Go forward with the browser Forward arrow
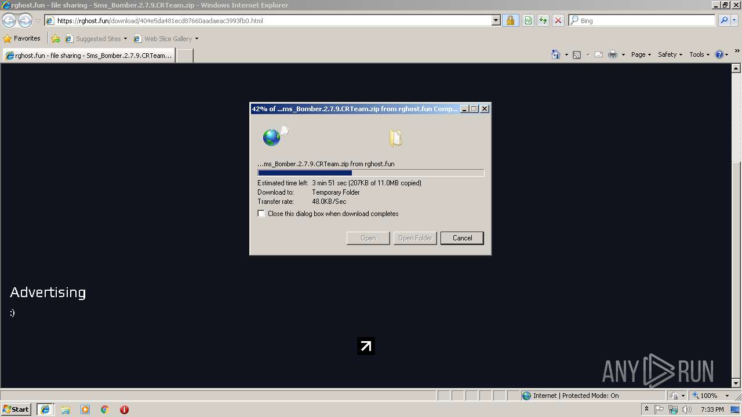The height and width of the screenshot is (417, 742). [x=24, y=20]
